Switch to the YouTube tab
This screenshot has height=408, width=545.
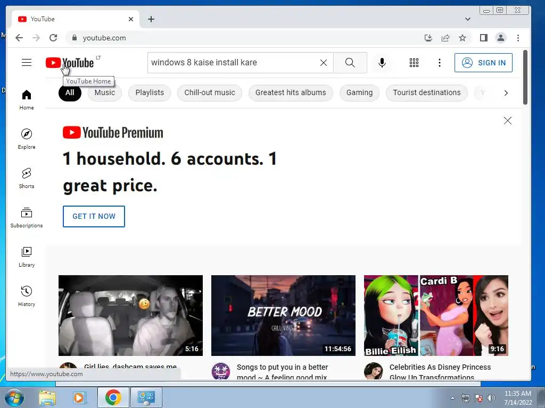pos(76,19)
